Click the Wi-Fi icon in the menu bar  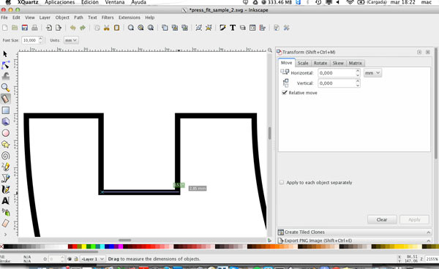[350, 2]
